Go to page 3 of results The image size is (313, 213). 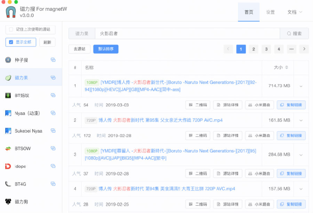(x=266, y=49)
